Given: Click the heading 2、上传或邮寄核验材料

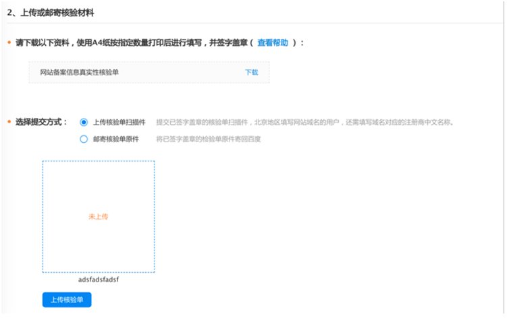Looking at the screenshot, I should pyautogui.click(x=51, y=13).
